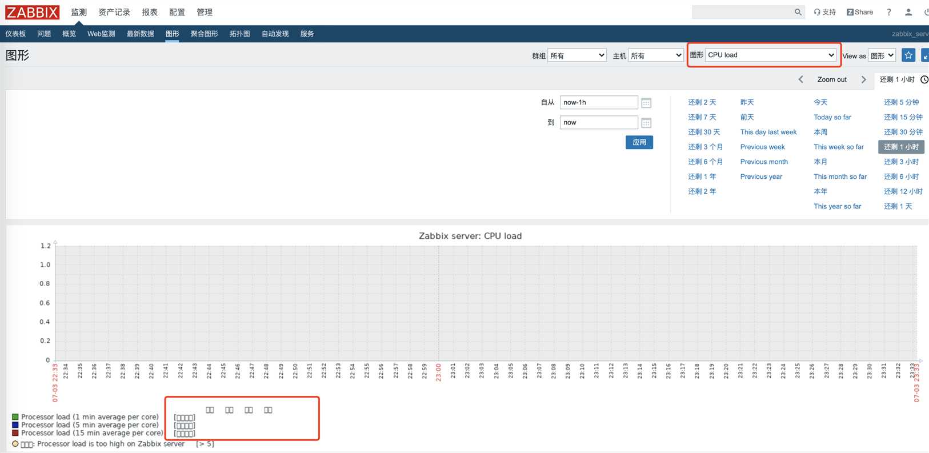Click blue 5 min average legend swatch

click(15, 425)
